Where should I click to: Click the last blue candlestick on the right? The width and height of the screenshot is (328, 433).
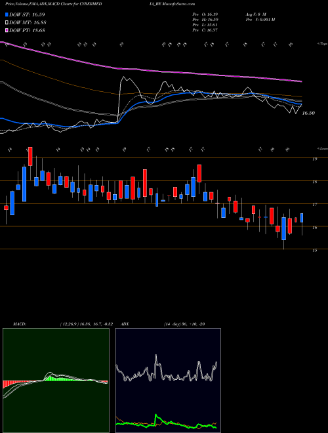(302, 218)
